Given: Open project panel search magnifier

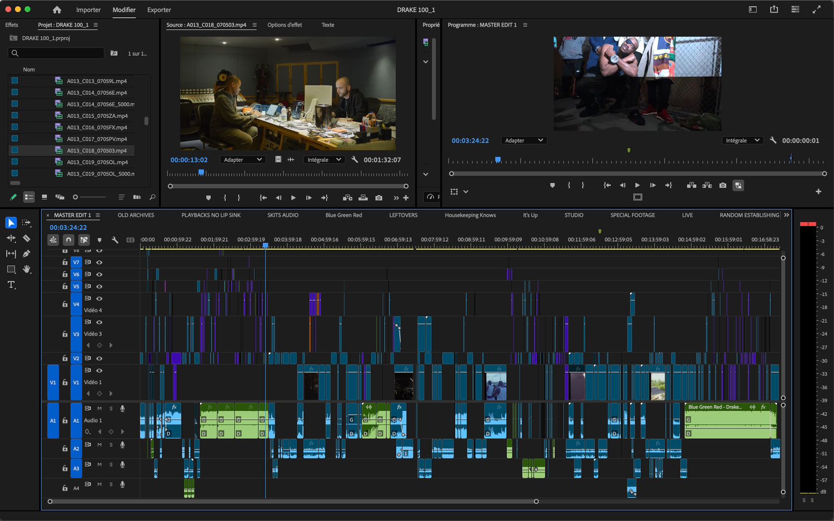Looking at the screenshot, I should tap(152, 197).
